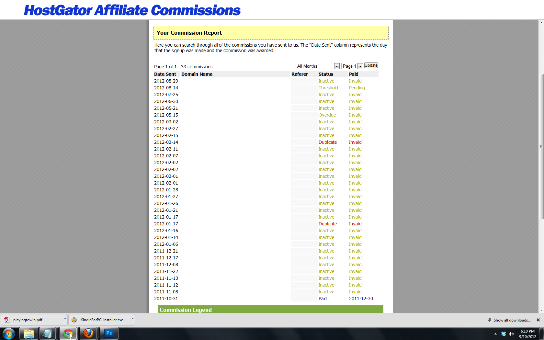Screen dimensions: 544x340
Task: Open the downloaded playingtowin.pdf file
Action: point(32,320)
